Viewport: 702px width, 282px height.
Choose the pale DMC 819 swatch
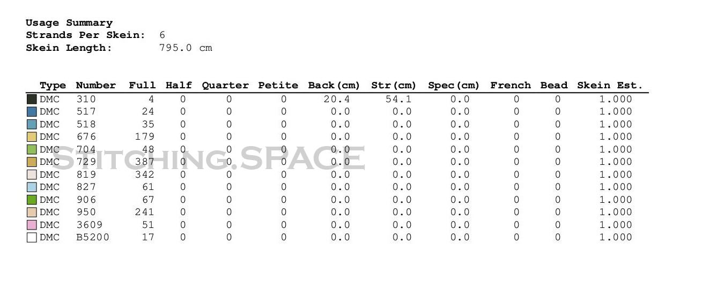pyautogui.click(x=32, y=174)
